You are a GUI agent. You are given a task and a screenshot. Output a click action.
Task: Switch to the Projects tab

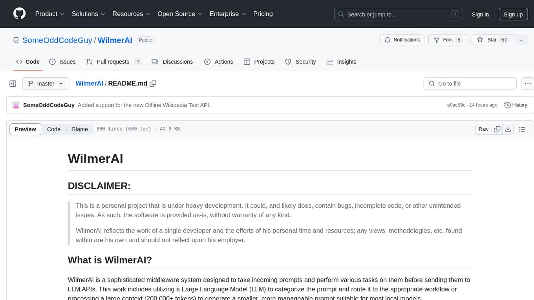[x=259, y=62]
